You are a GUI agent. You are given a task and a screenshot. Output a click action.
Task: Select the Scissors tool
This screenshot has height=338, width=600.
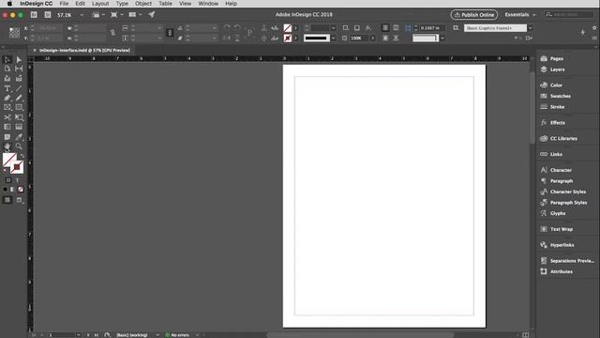pyautogui.click(x=7, y=117)
